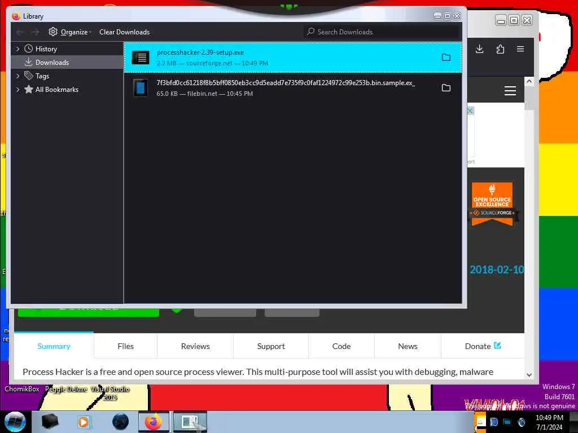
Task: Open SourceForge page hamburger menu
Action: pyautogui.click(x=510, y=91)
